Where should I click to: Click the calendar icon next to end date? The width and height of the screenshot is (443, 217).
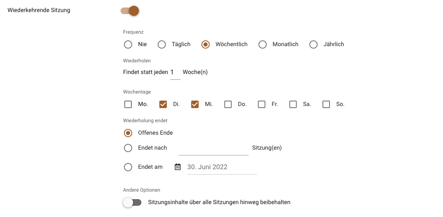click(177, 167)
